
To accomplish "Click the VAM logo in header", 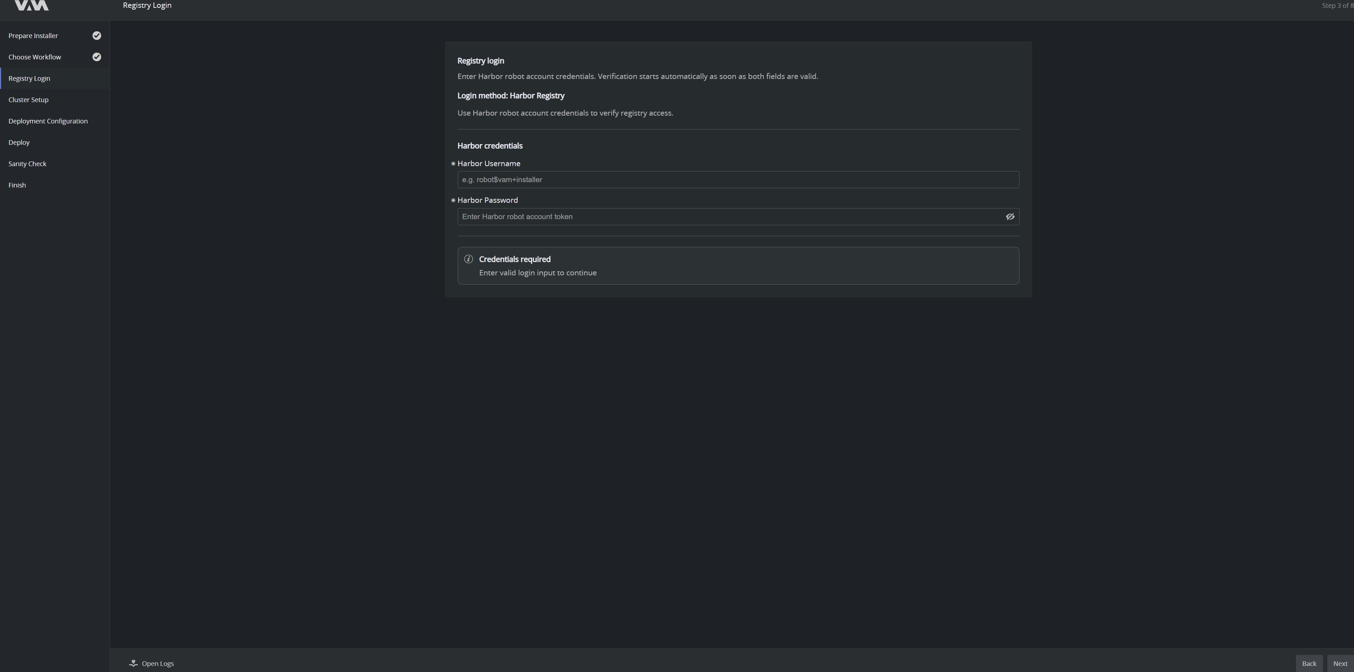I will tap(32, 5).
